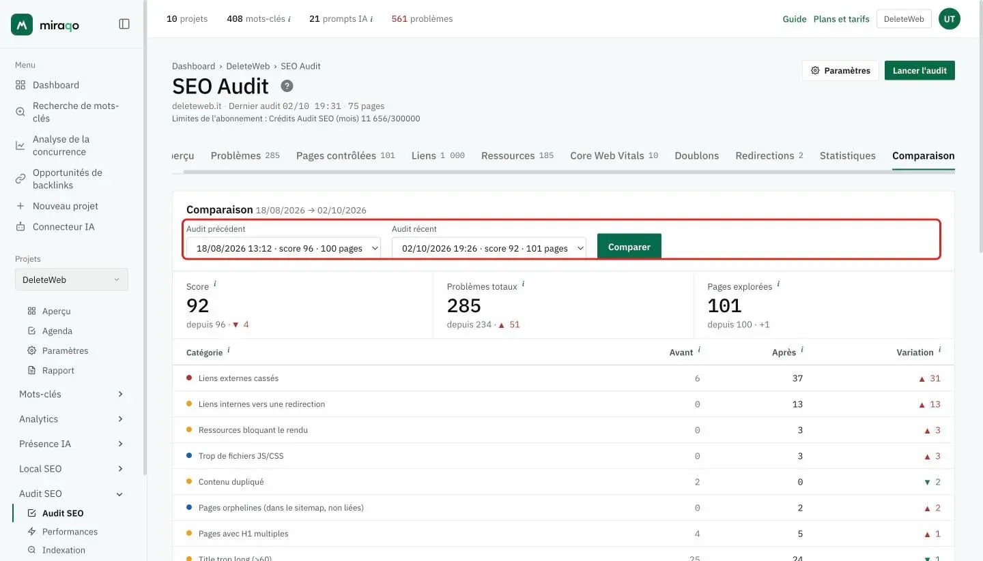Switch to the Problèmes tab

tap(245, 155)
